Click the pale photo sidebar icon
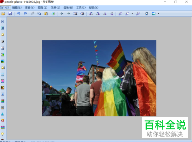This screenshot has height=142, width=192. (3, 48)
